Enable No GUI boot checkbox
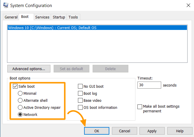The image size is (194, 137). point(80,86)
